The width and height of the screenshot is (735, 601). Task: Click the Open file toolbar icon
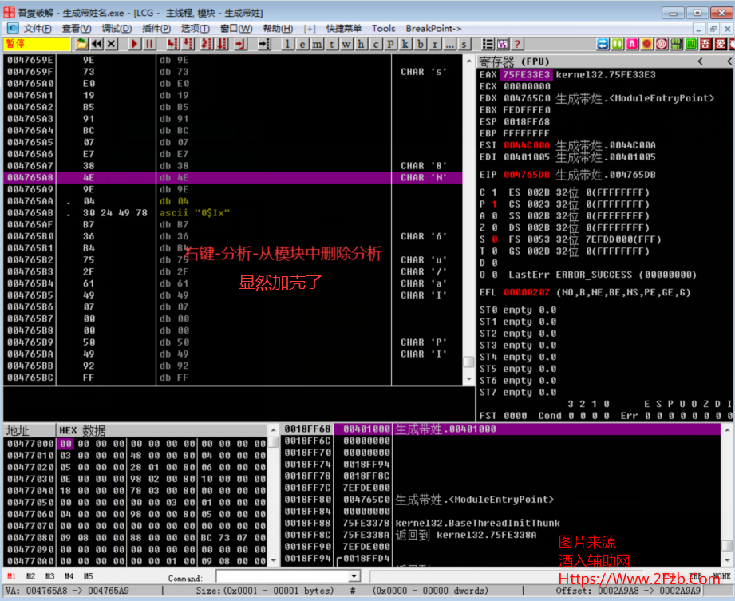(x=82, y=44)
